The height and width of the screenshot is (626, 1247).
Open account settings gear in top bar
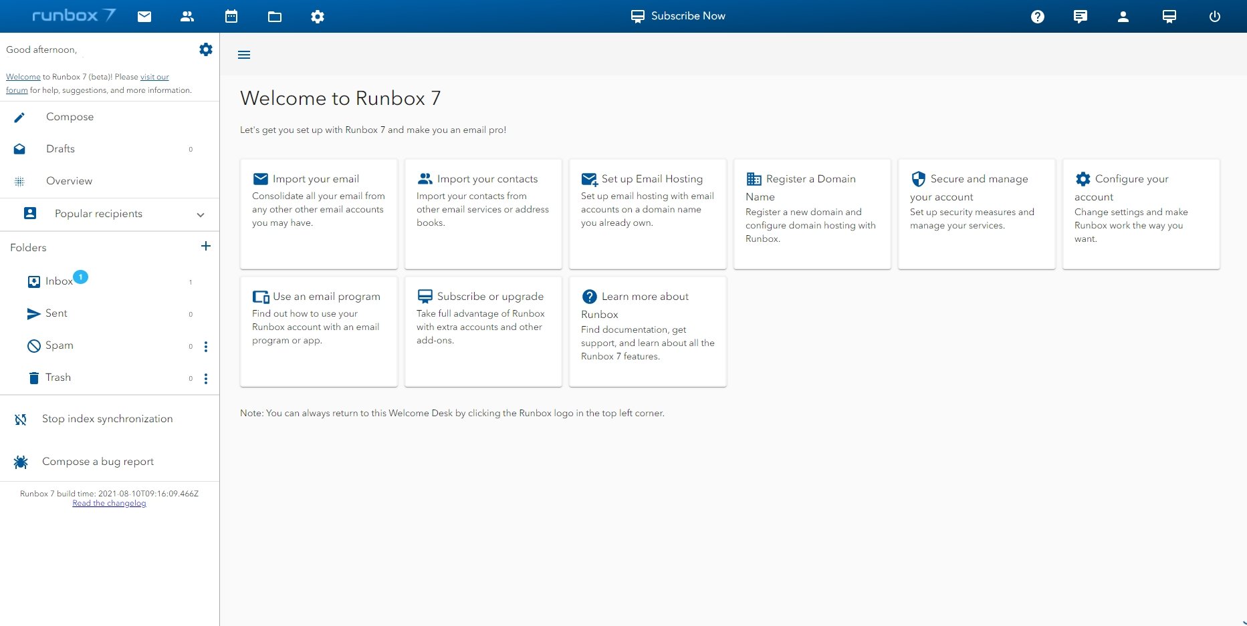318,17
